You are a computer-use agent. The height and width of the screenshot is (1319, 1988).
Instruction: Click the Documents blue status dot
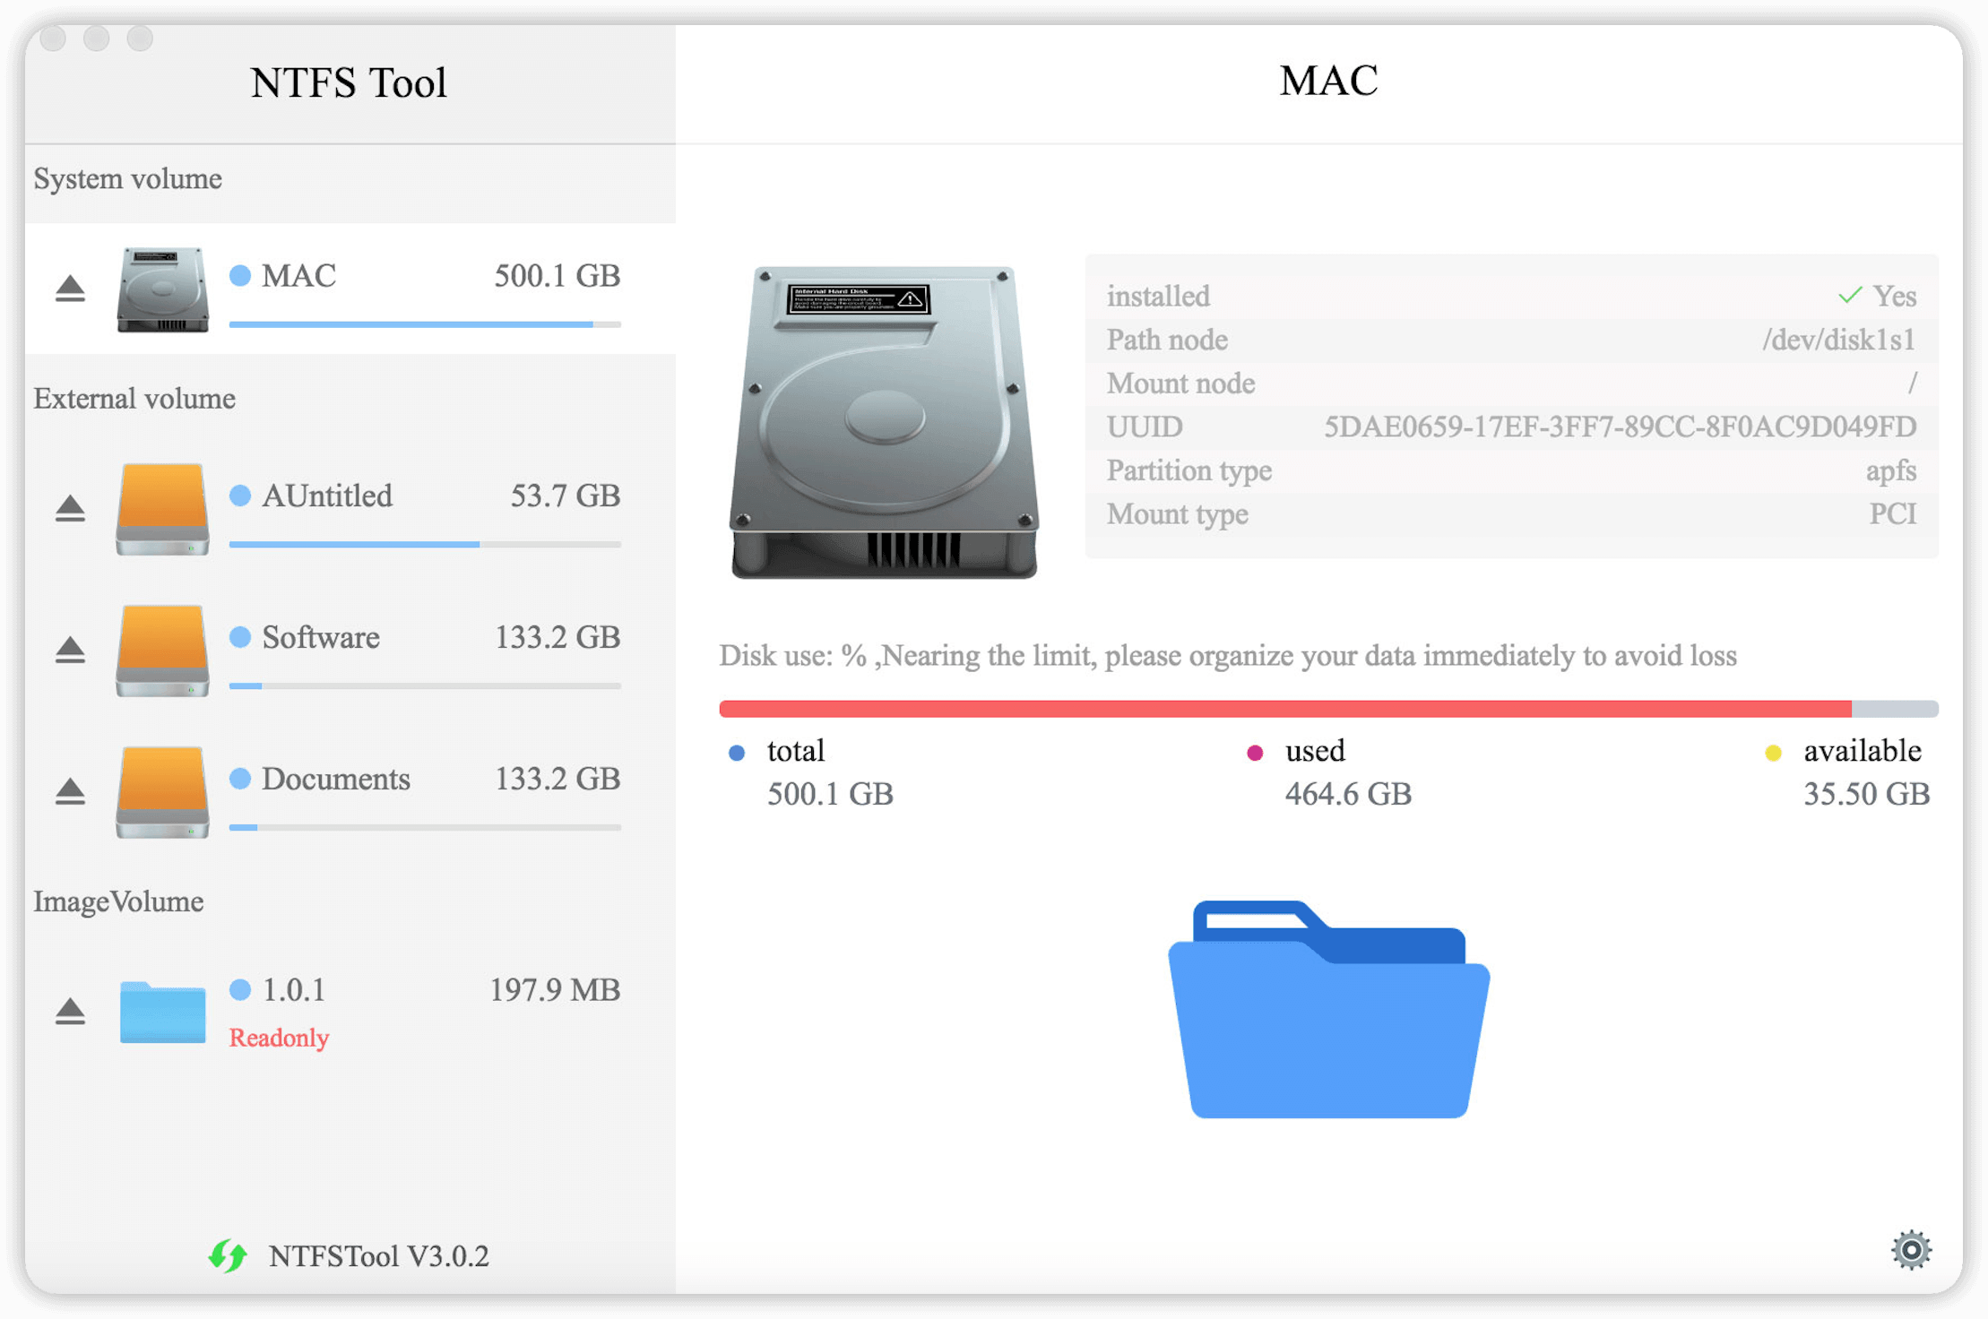[x=240, y=779]
